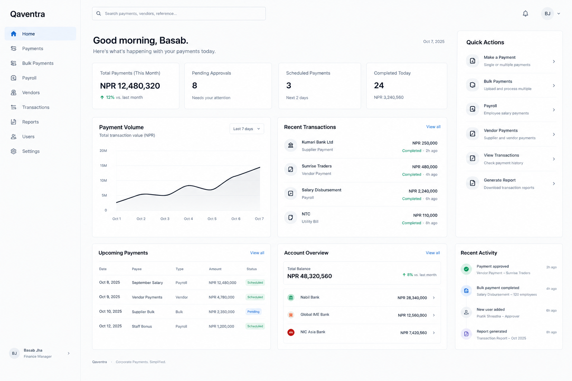Click the search magnifier icon

click(99, 14)
